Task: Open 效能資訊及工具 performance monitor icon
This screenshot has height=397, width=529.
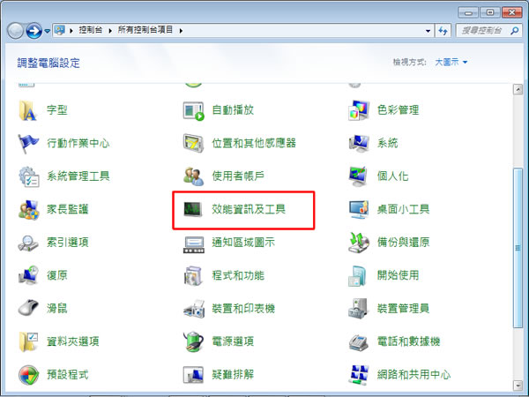Action: 192,209
